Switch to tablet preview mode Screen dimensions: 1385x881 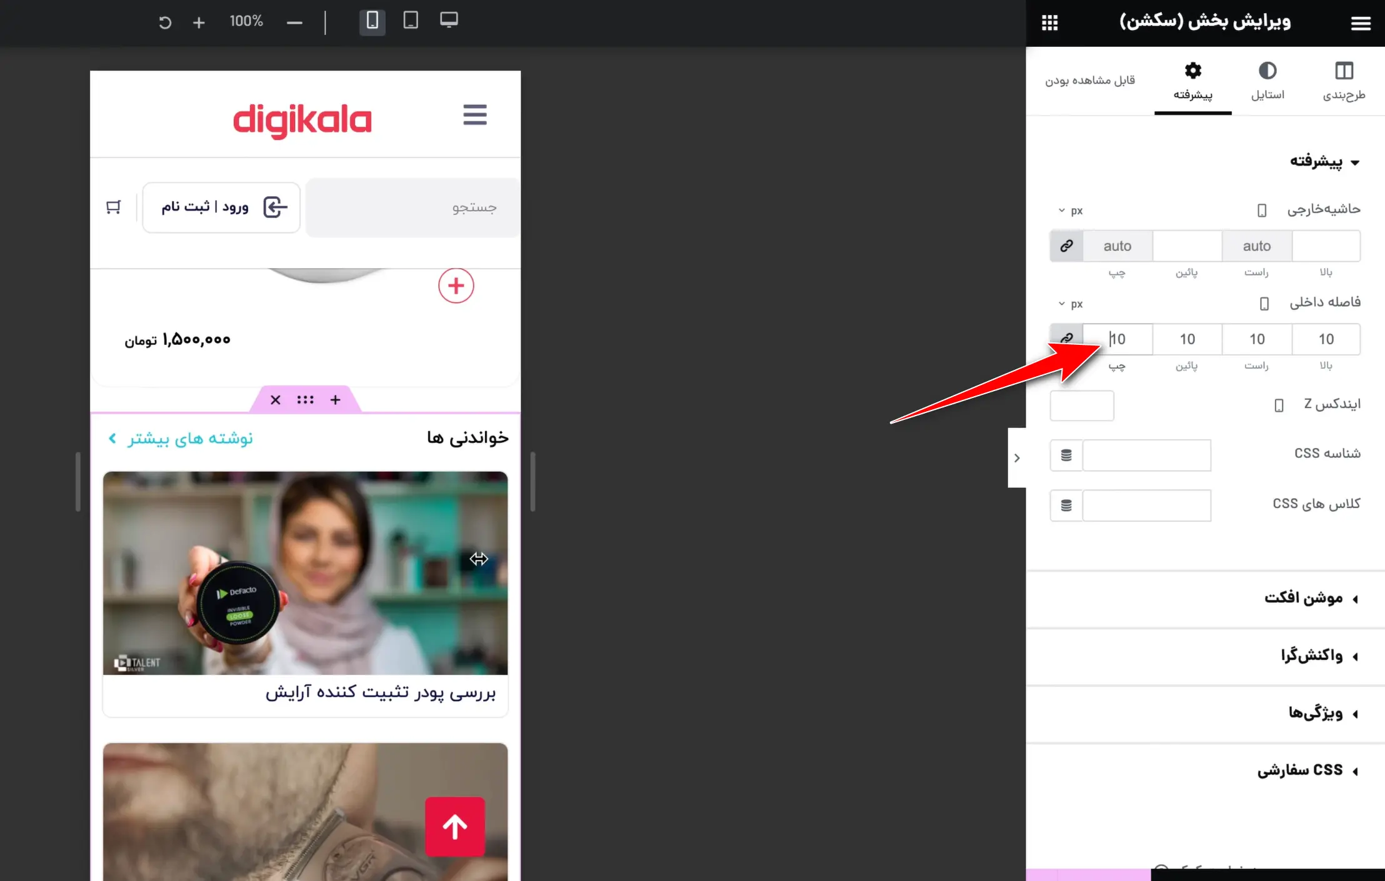click(411, 21)
